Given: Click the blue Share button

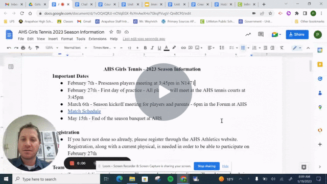Looking at the screenshot, I should pyautogui.click(x=297, y=34).
